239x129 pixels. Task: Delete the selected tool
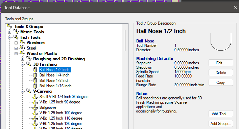coord(221,73)
